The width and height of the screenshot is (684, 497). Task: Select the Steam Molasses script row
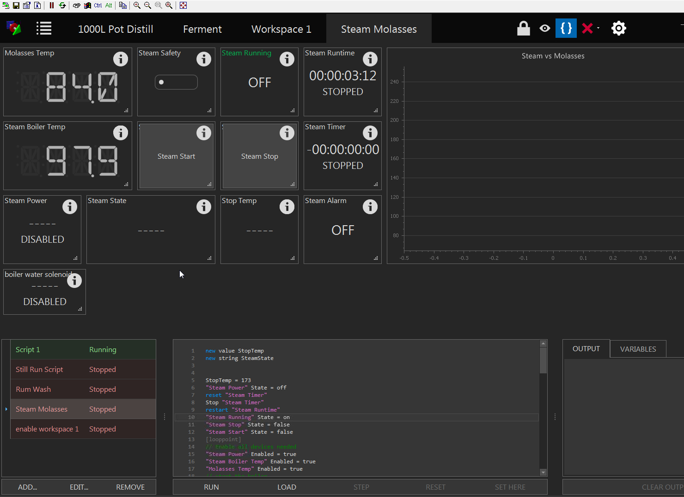coord(83,409)
